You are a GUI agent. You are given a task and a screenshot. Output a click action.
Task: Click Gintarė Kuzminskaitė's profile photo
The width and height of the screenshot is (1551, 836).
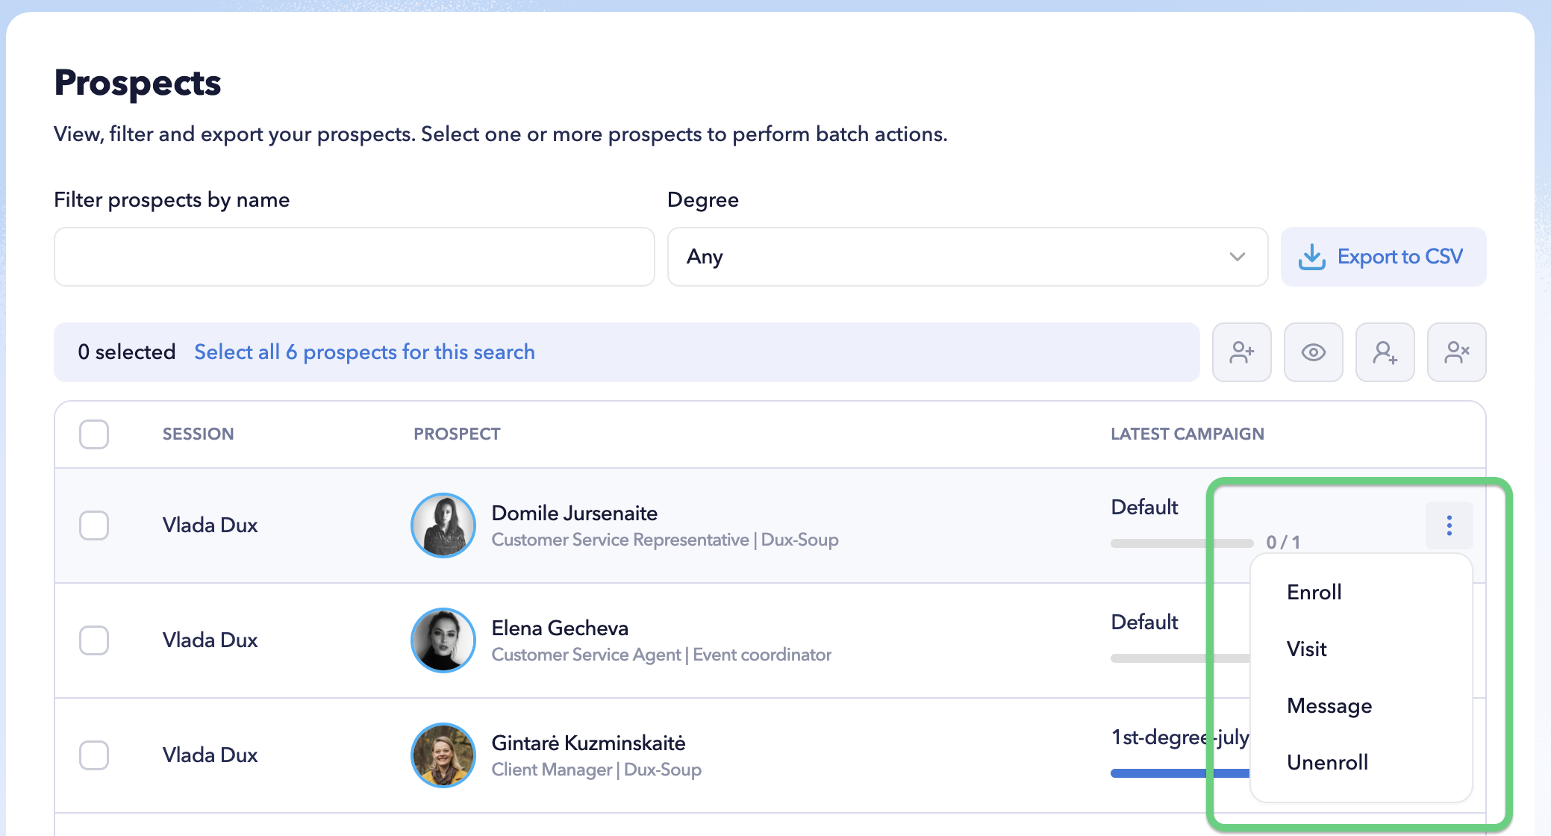tap(443, 755)
